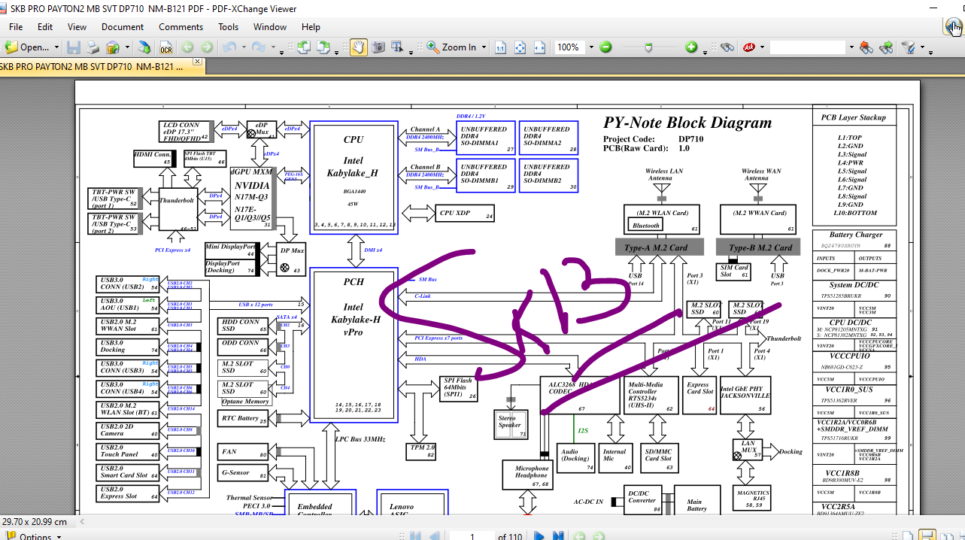Image resolution: width=965 pixels, height=540 pixels.
Task: Click the single page layout icon
Action: point(908,536)
